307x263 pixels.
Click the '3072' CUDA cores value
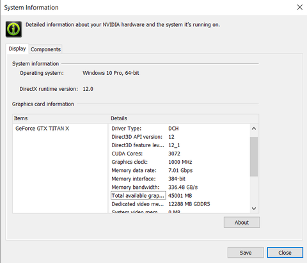point(174,154)
